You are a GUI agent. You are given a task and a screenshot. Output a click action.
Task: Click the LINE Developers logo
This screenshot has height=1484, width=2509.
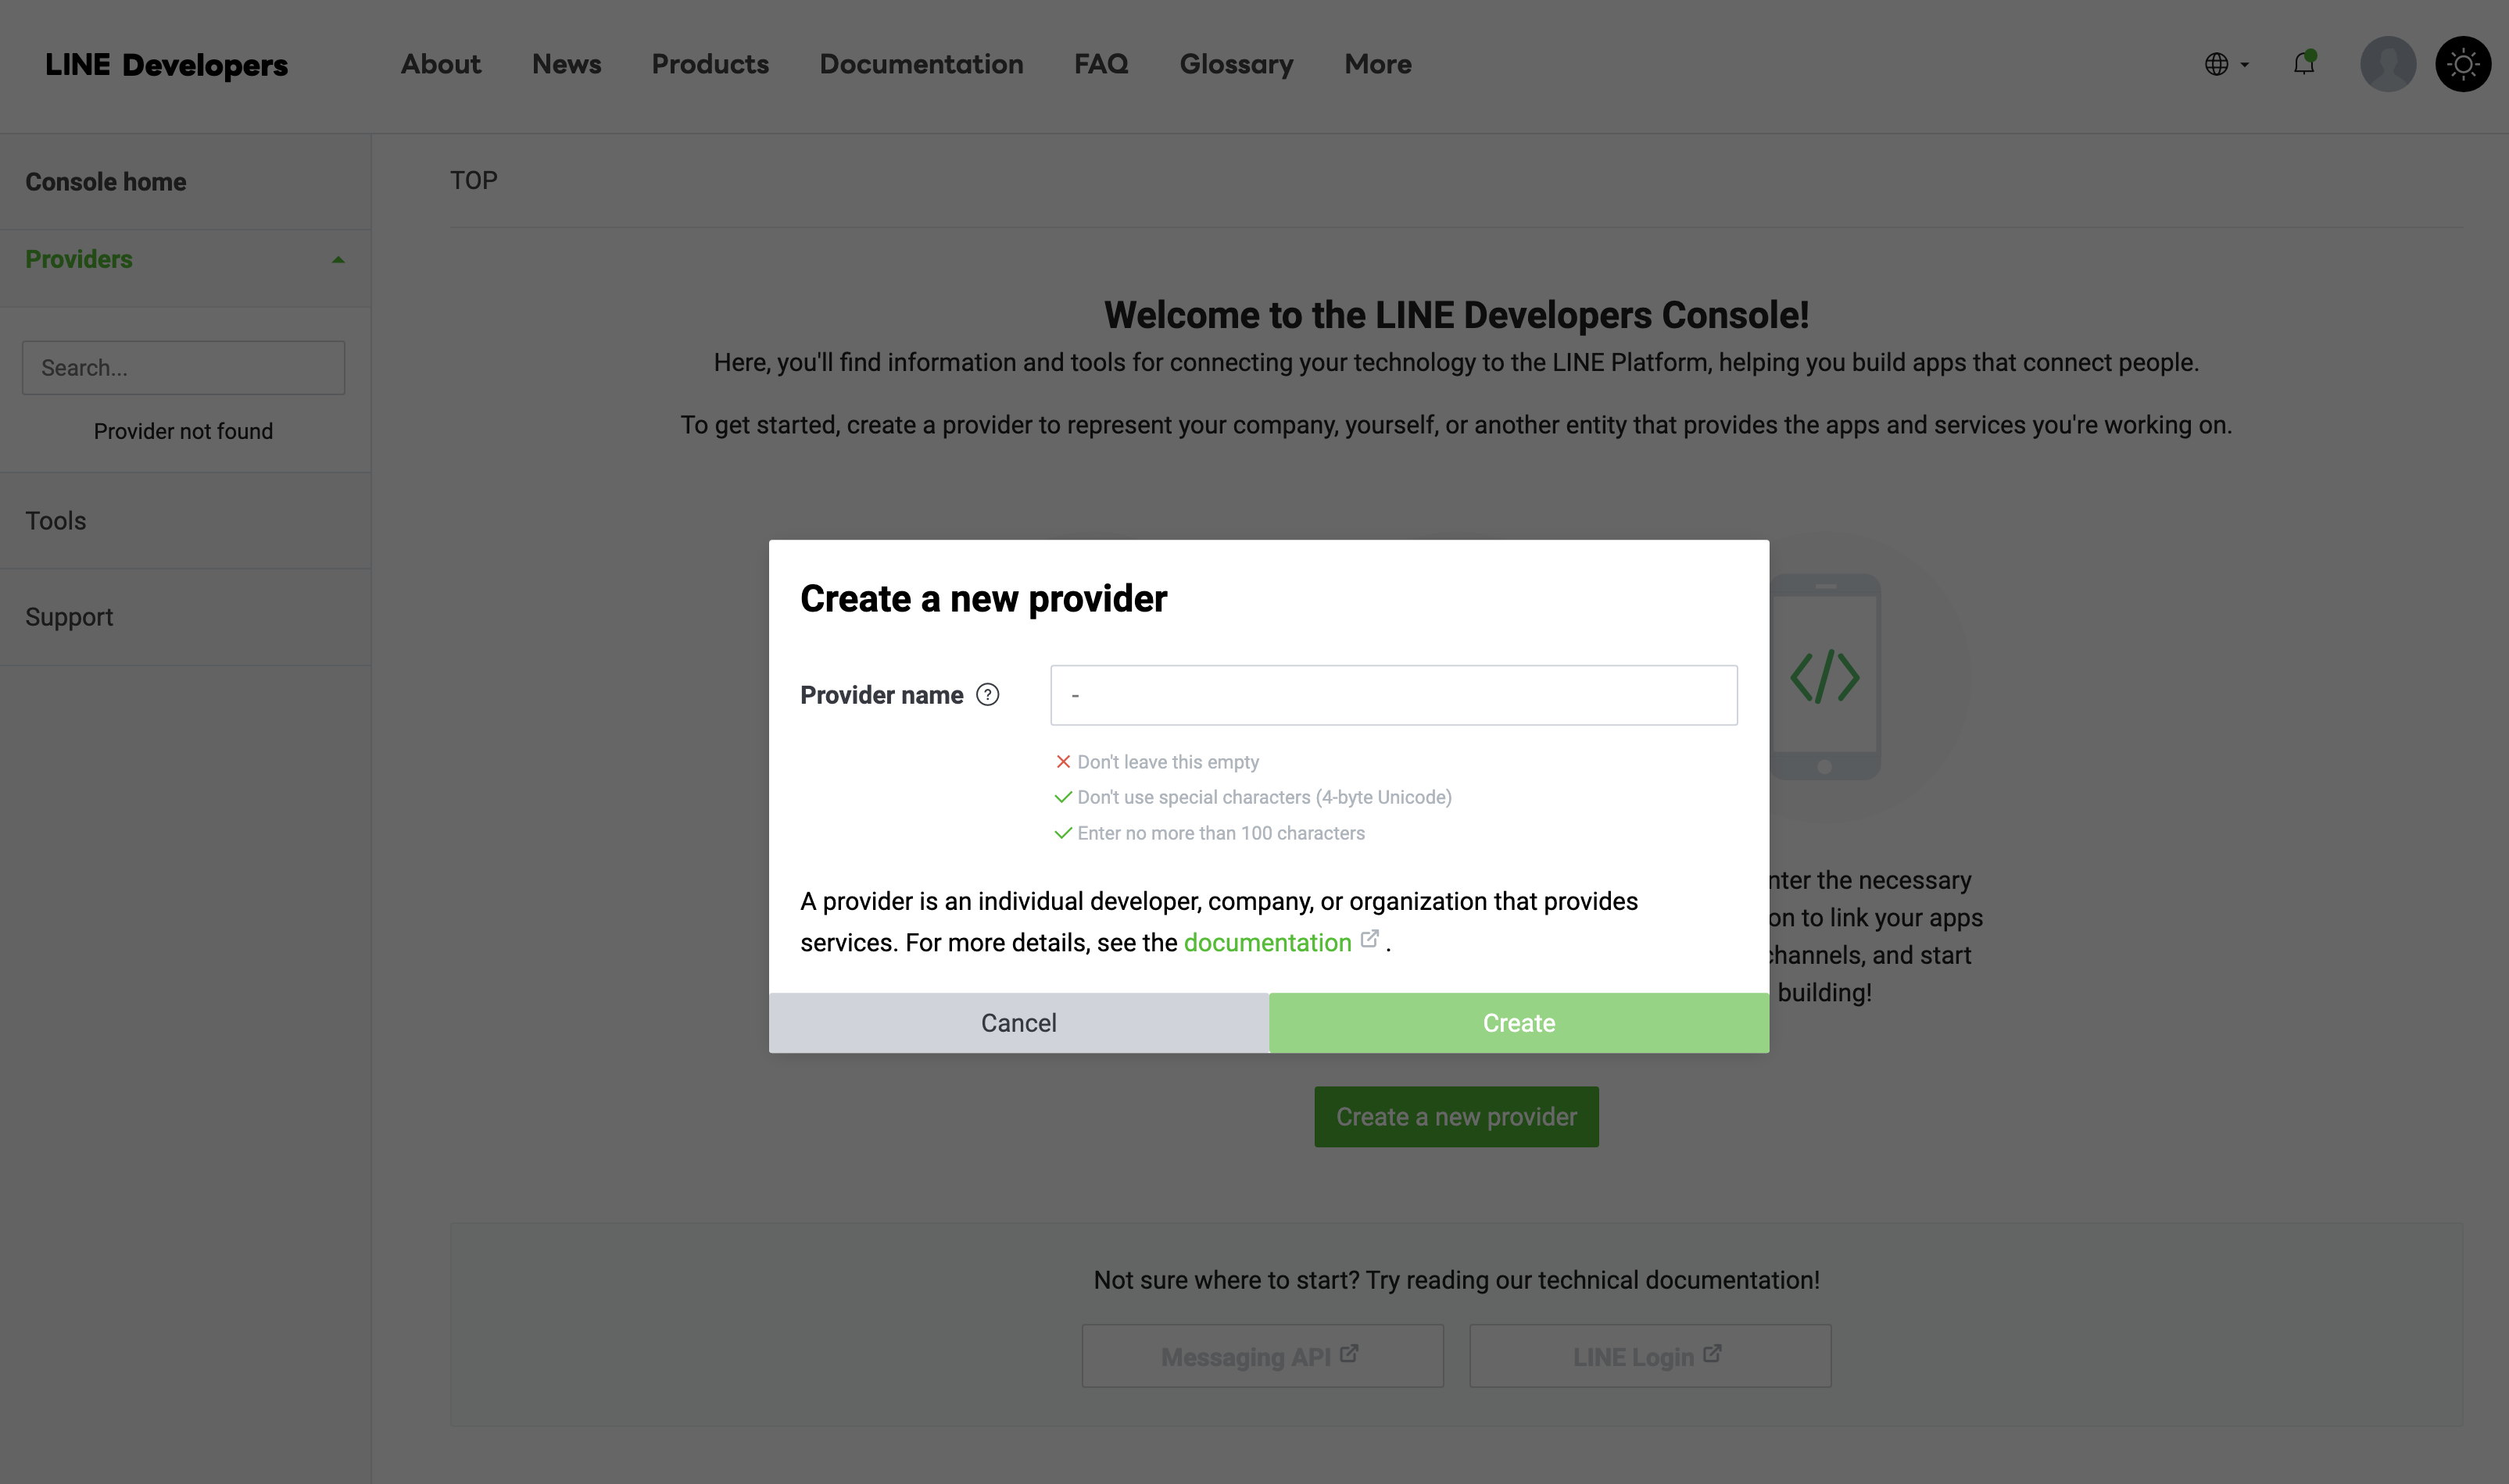(x=166, y=65)
